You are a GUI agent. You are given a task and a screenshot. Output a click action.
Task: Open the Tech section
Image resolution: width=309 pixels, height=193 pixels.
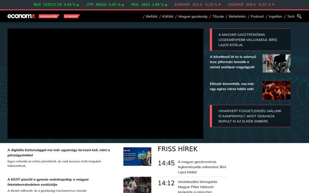click(291, 17)
